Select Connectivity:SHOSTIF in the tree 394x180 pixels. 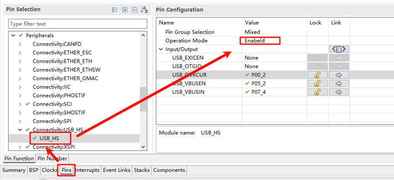(x=59, y=112)
